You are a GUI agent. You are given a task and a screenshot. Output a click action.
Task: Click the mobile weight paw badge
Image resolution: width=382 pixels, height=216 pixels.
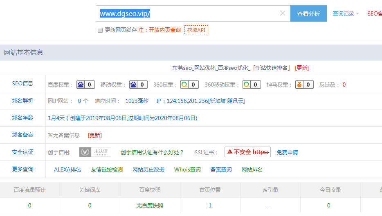tap(138, 85)
